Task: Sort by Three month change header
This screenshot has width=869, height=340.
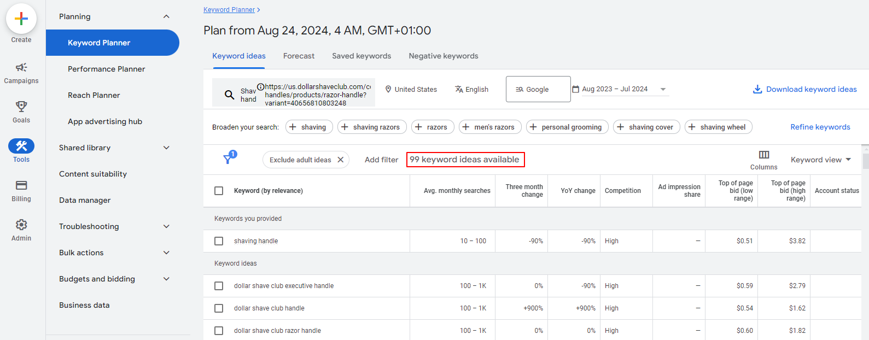Action: (x=524, y=191)
